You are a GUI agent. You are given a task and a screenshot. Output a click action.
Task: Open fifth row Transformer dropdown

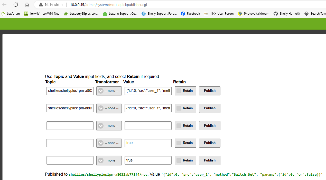coord(109,160)
